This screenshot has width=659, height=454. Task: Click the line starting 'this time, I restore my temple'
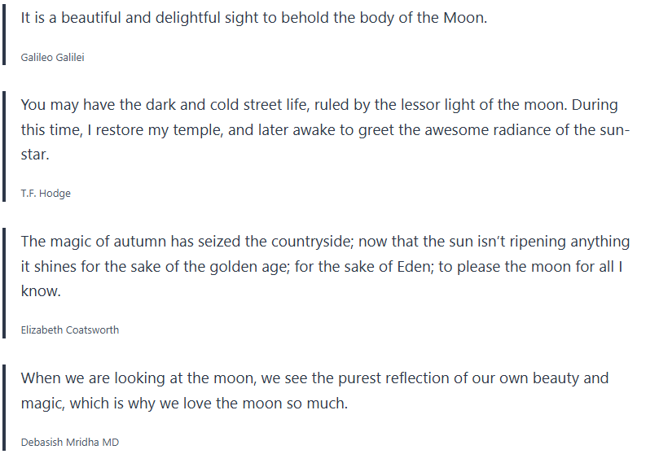(324, 129)
